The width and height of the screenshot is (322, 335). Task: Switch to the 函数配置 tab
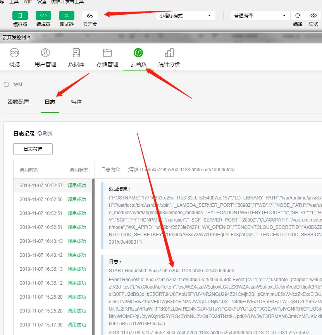pyautogui.click(x=18, y=102)
